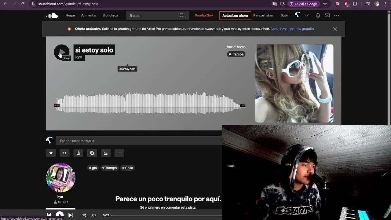Click the si estoy solo track title
The width and height of the screenshot is (391, 220).
(94, 50)
